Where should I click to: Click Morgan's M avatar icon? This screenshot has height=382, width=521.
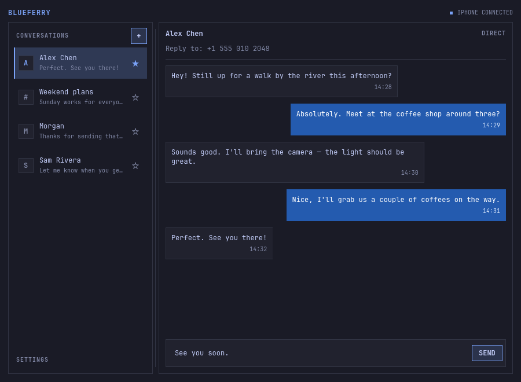click(x=26, y=131)
